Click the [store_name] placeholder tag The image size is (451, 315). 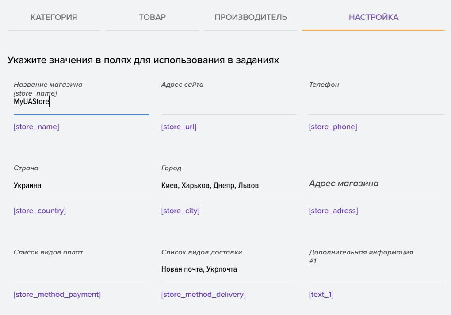[x=36, y=127]
